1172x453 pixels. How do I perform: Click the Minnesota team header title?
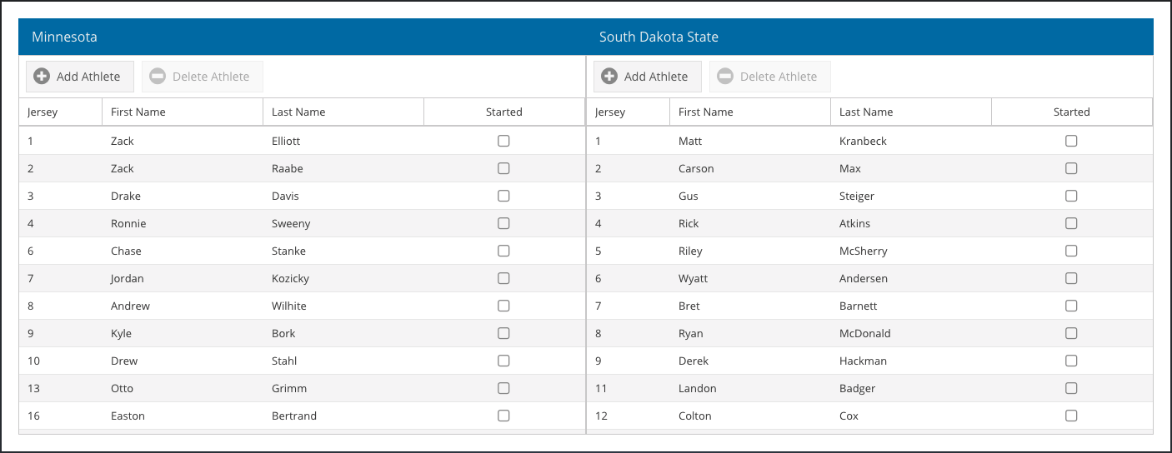(x=64, y=37)
